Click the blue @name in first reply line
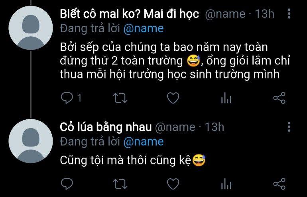The image size is (307, 197). (x=144, y=29)
